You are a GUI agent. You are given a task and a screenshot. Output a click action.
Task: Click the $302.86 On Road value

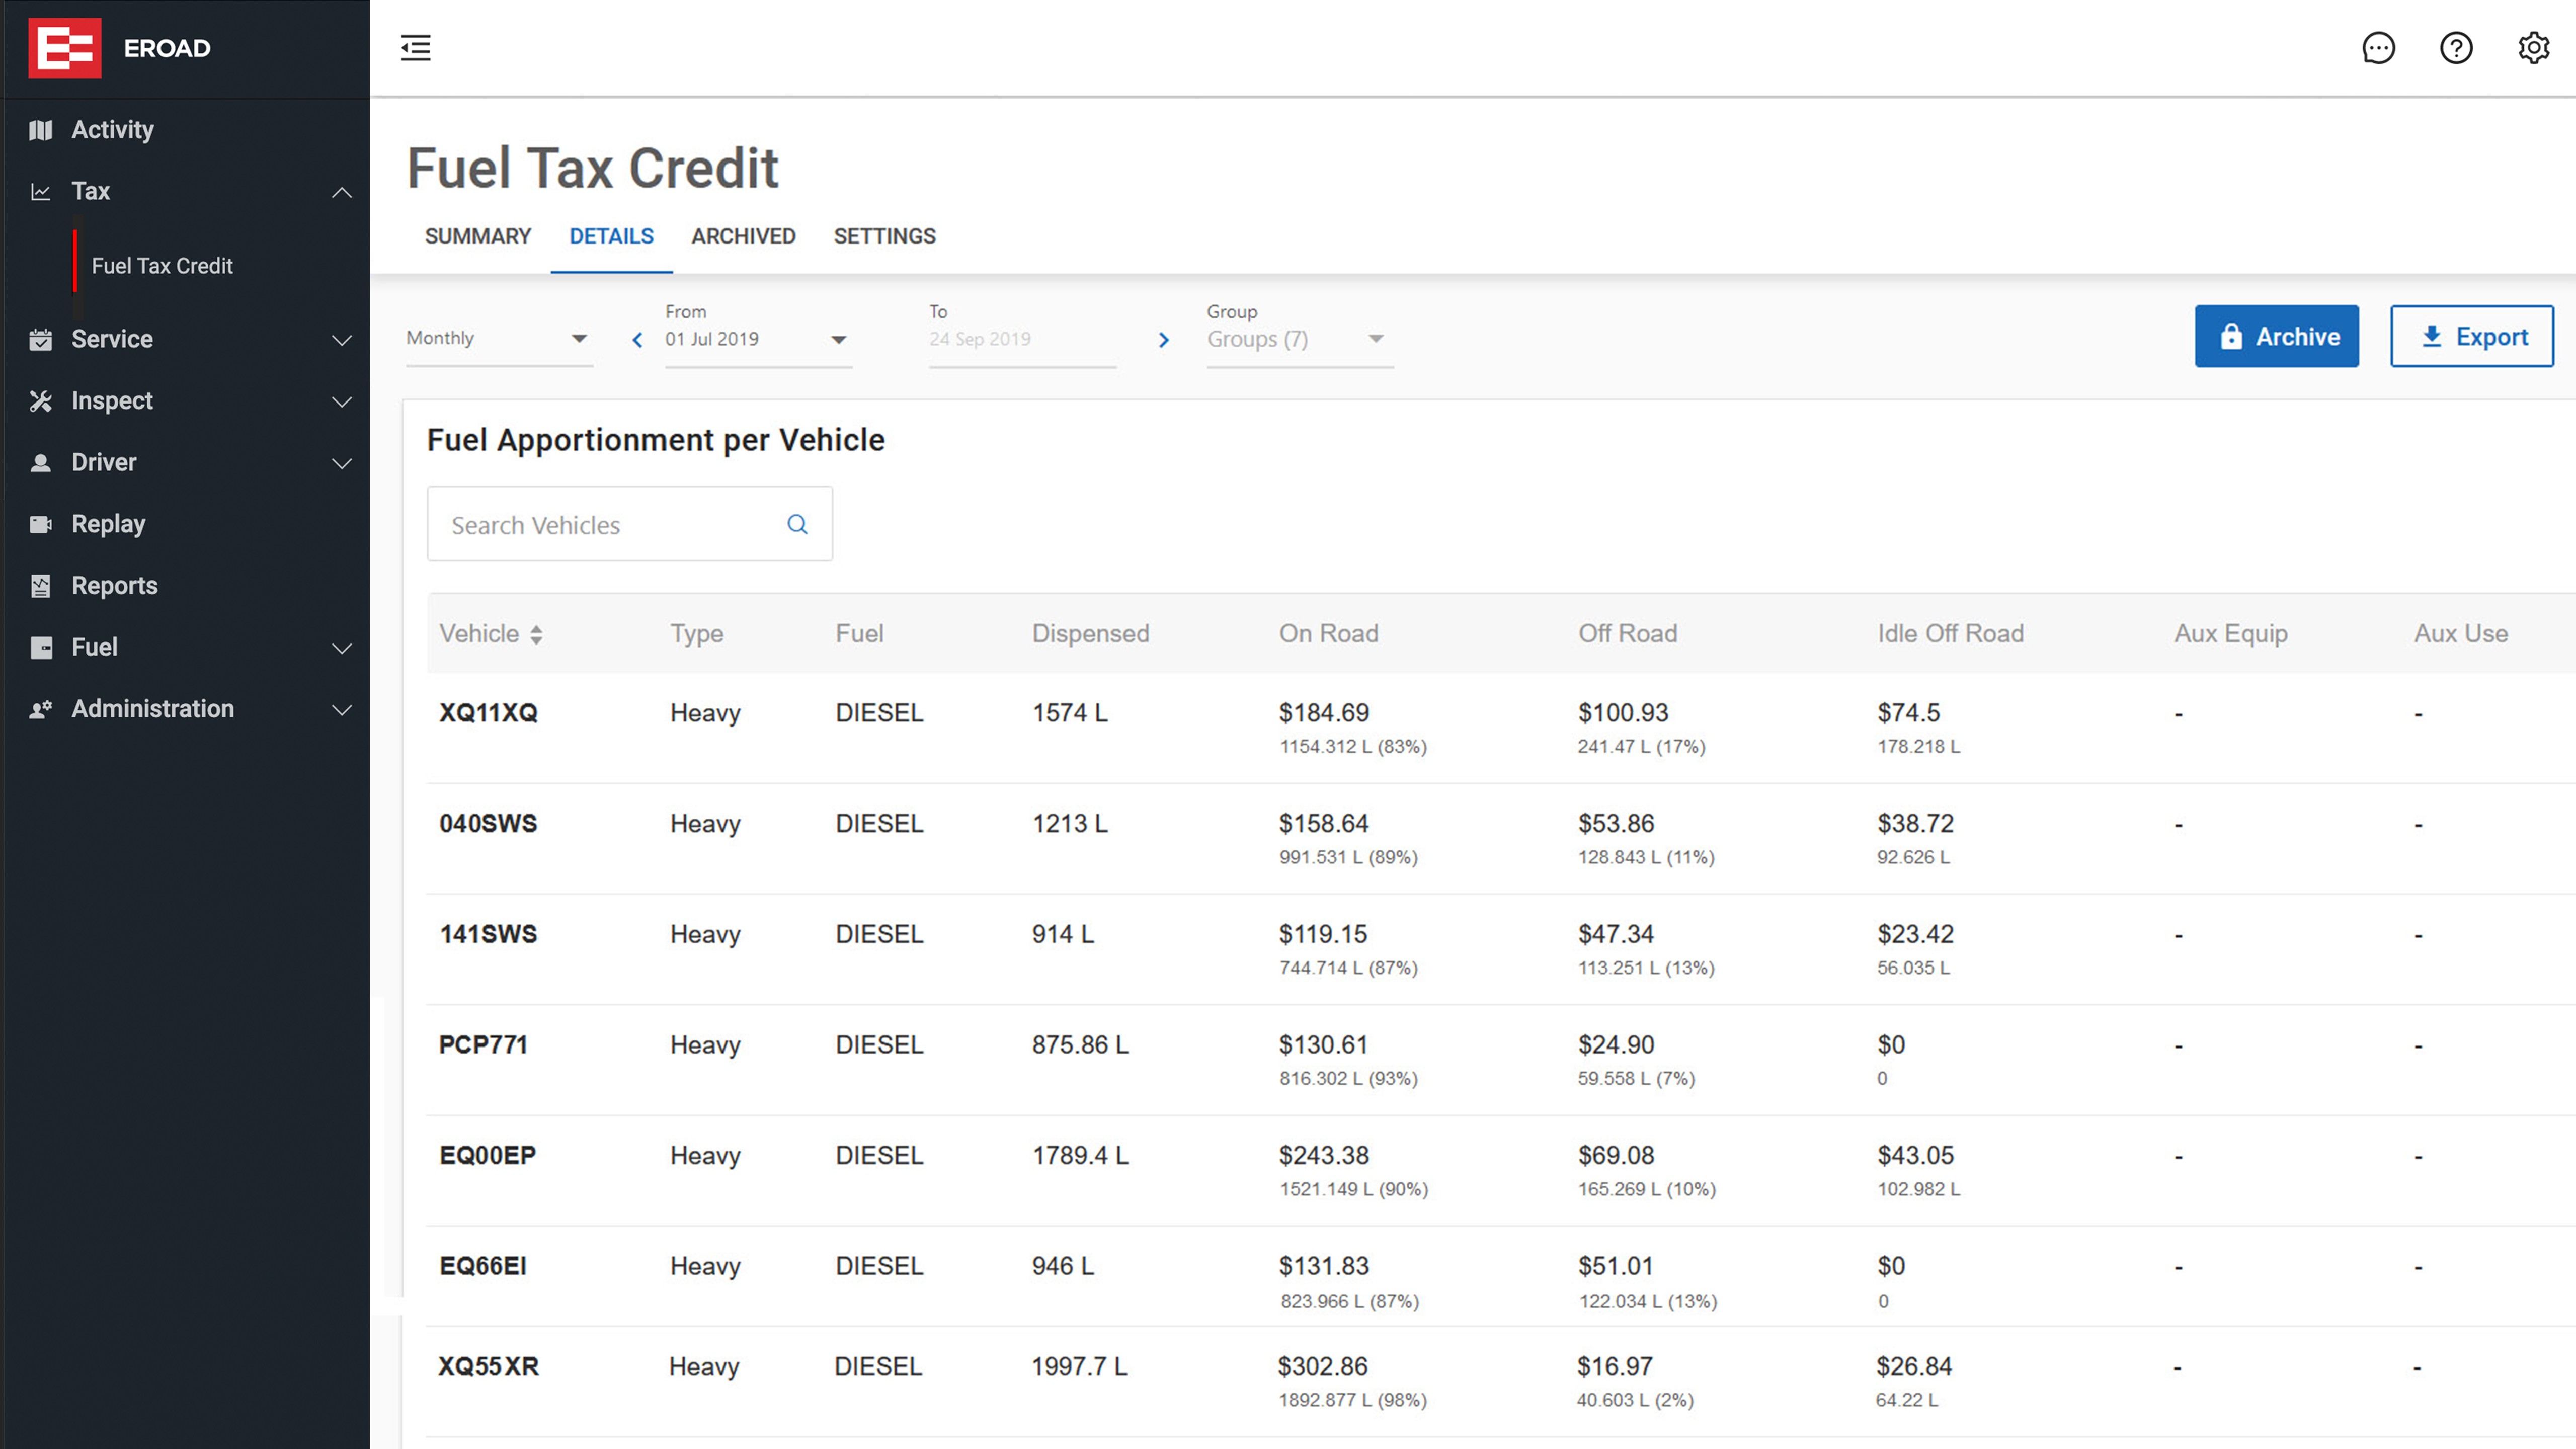tap(1322, 1367)
